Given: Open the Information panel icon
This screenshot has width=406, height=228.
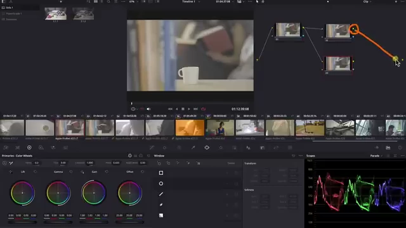Looking at the screenshot, I should point(400,148).
